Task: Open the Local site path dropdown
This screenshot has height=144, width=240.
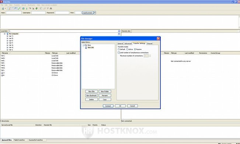Action: pos(119,31)
